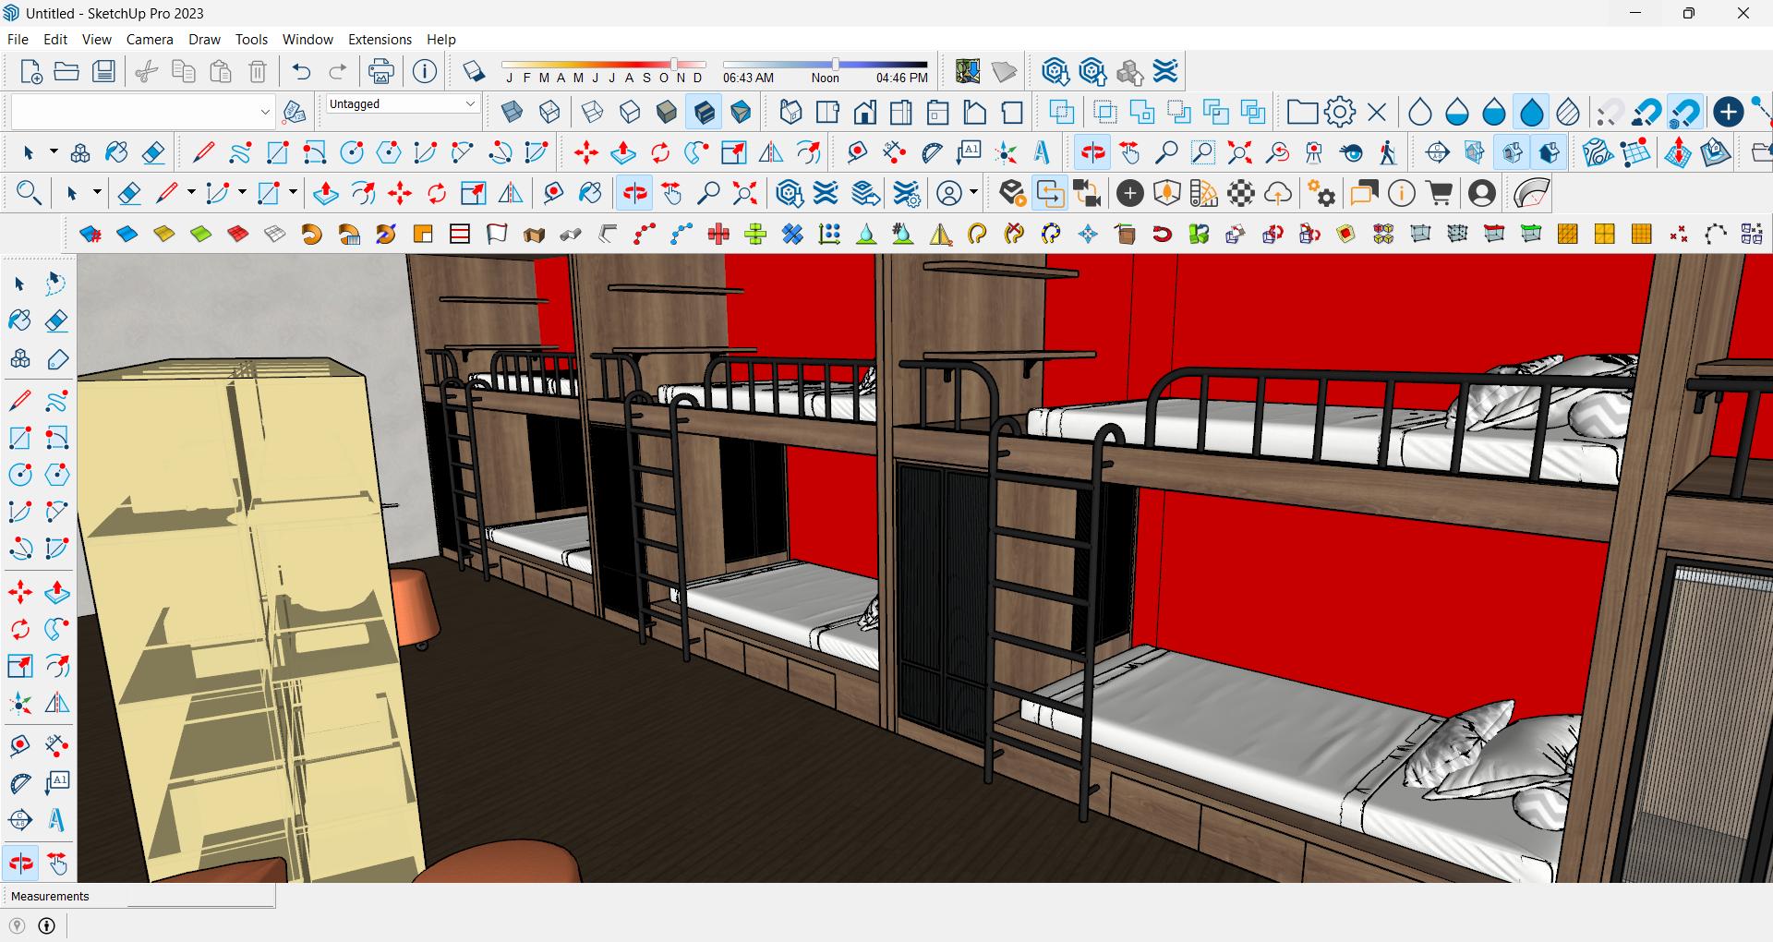Screen dimensions: 1773x942
Task: Select the Tag tool in left toolbar
Action: click(57, 359)
